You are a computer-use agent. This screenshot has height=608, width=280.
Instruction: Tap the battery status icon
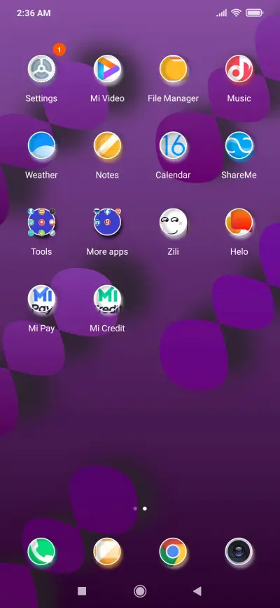255,13
